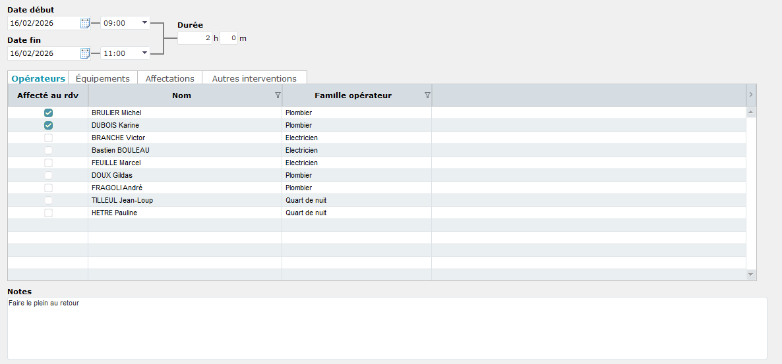Uncheck BRULIER Michel assignment checkbox

click(48, 113)
